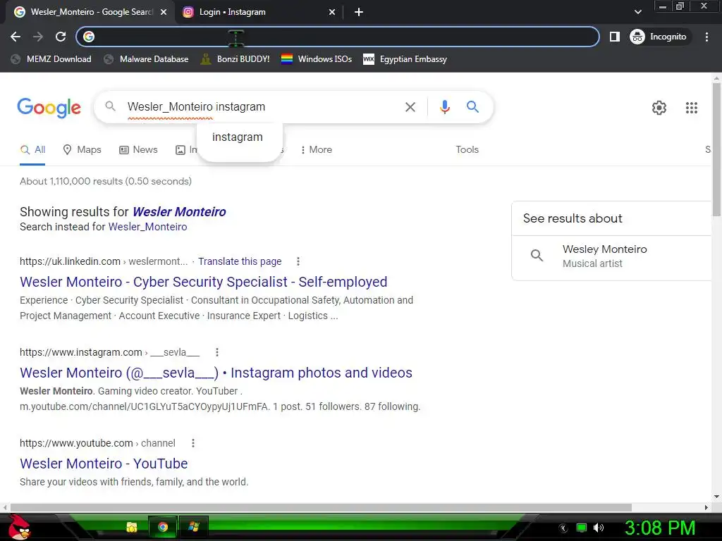Start voice search with the microphone
The width and height of the screenshot is (722, 541).
(444, 107)
